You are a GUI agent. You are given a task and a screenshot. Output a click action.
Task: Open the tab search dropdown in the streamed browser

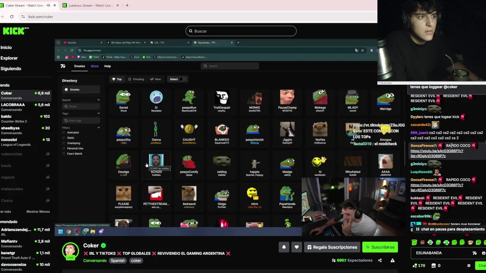pyautogui.click(x=58, y=42)
